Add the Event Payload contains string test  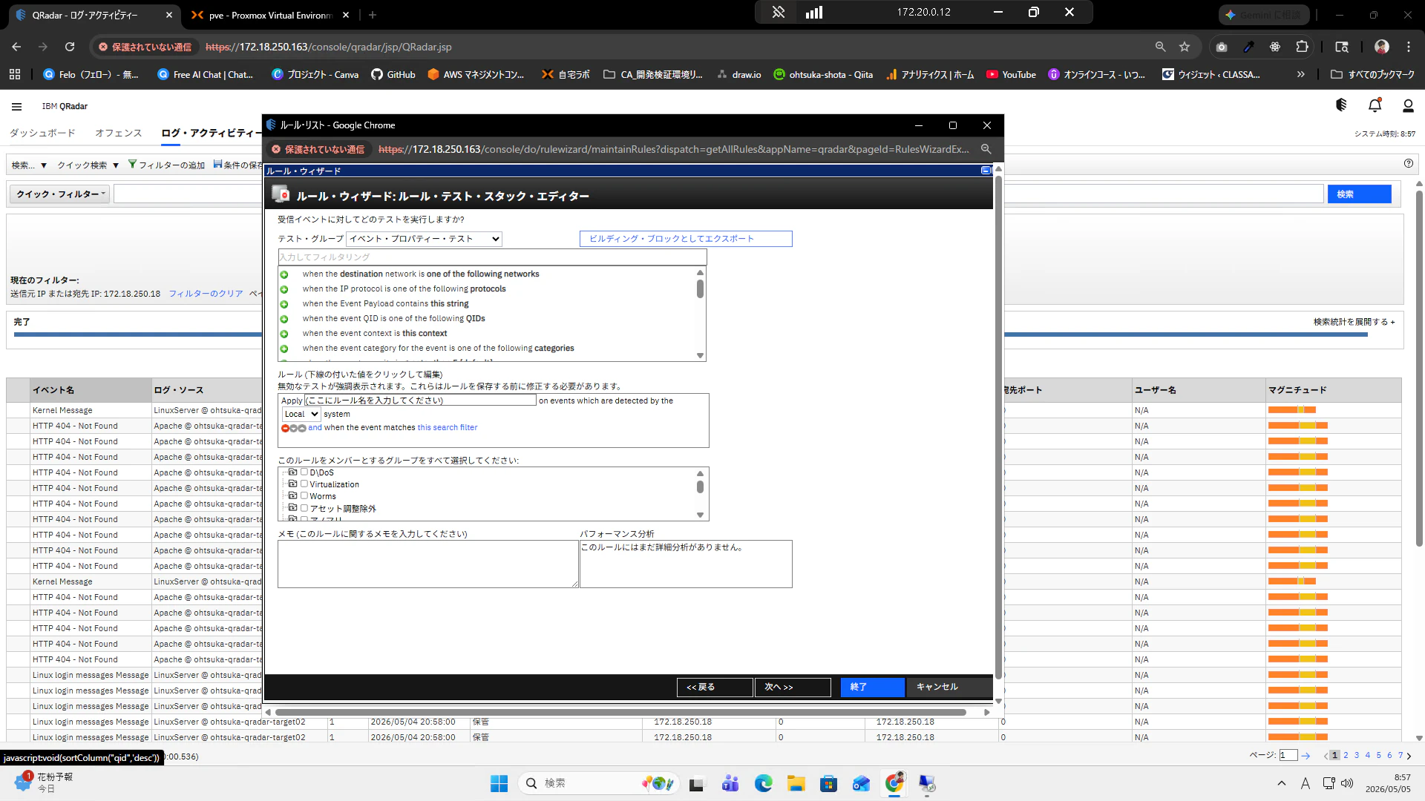284,304
